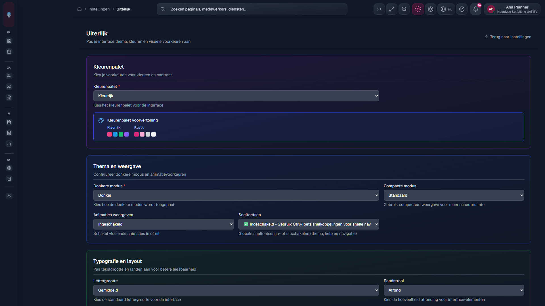This screenshot has width=545, height=306.
Task: Click the FI section label in sidebar
Action: pos(9,114)
